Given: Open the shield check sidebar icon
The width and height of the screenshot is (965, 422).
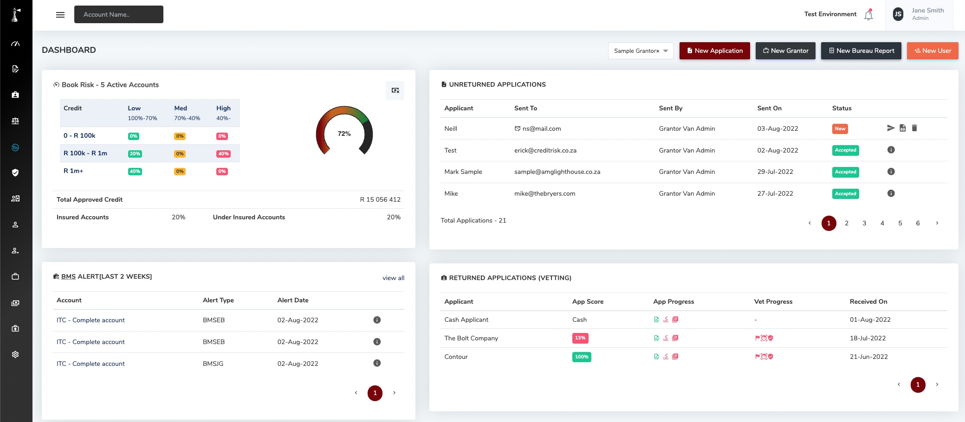Looking at the screenshot, I should click(15, 173).
